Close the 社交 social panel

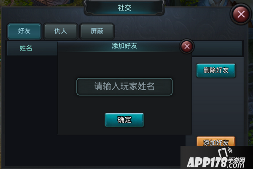coord(241,14)
